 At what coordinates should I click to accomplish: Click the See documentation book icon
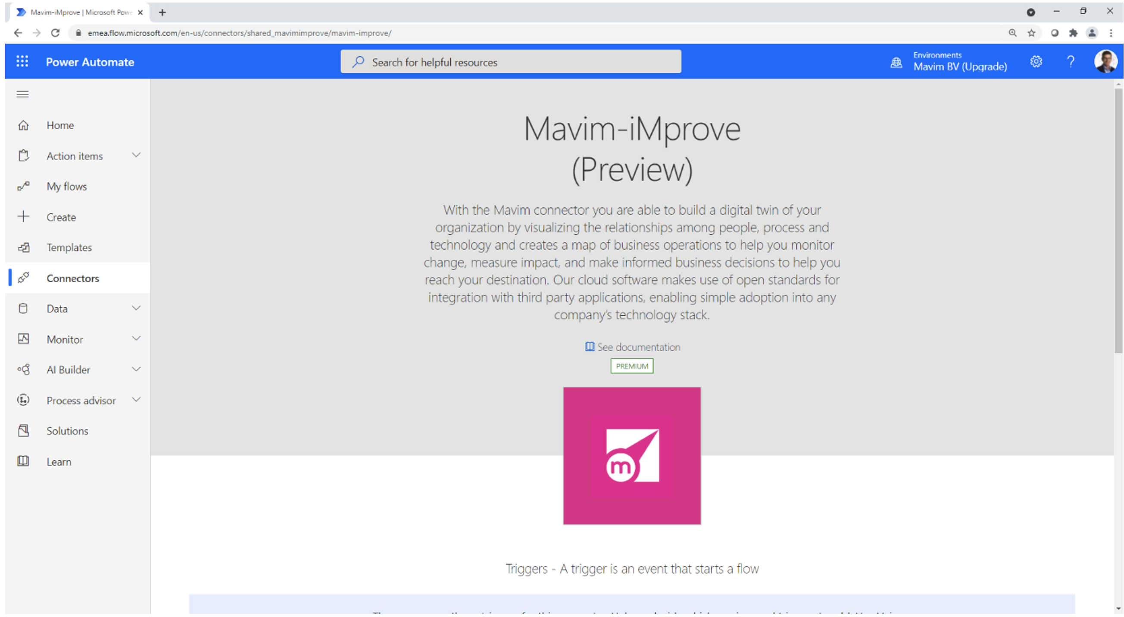click(x=590, y=346)
